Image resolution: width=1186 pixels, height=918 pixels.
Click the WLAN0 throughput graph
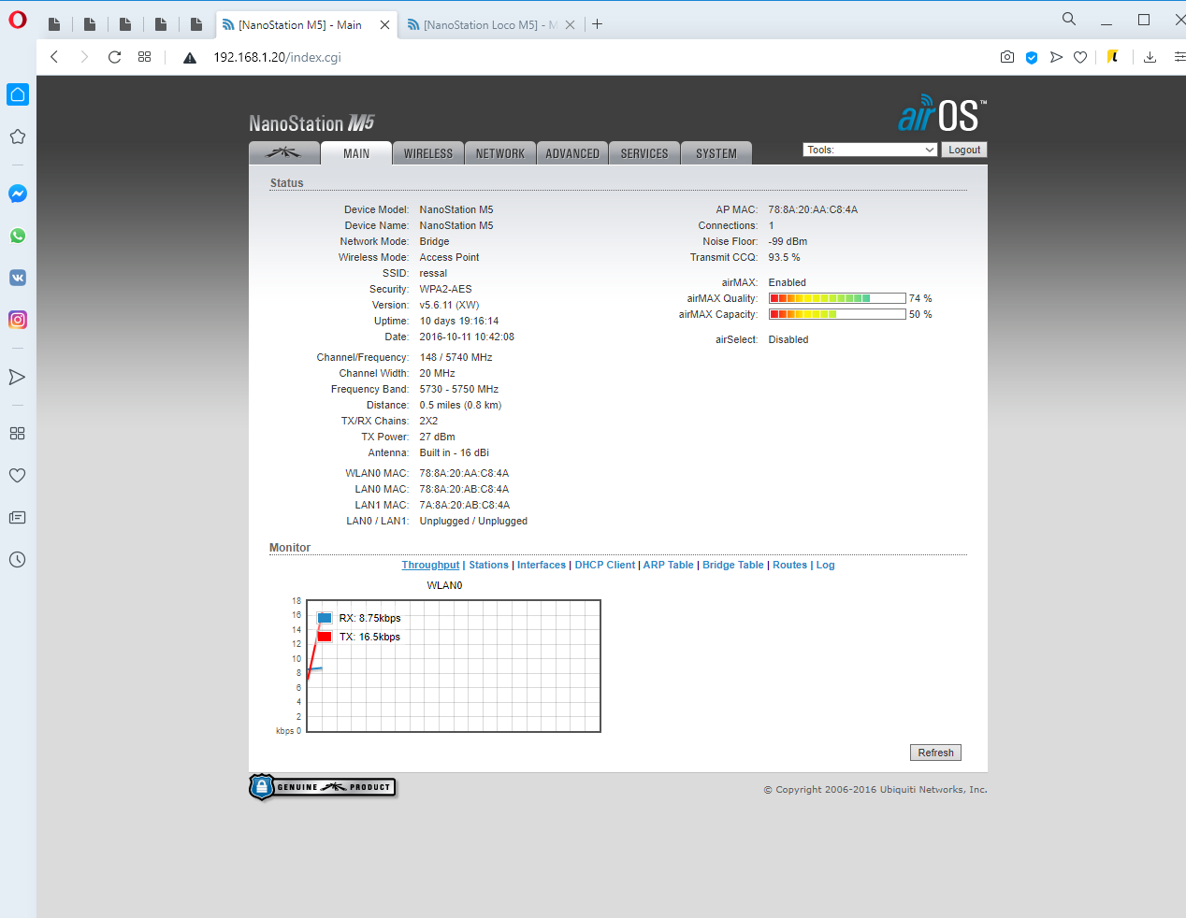click(454, 666)
